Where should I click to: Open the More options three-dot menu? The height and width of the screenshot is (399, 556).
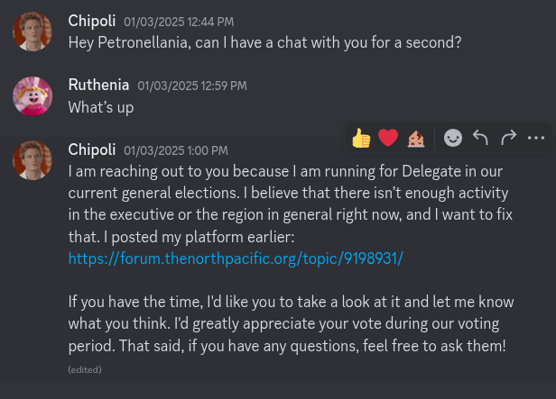pyautogui.click(x=536, y=138)
